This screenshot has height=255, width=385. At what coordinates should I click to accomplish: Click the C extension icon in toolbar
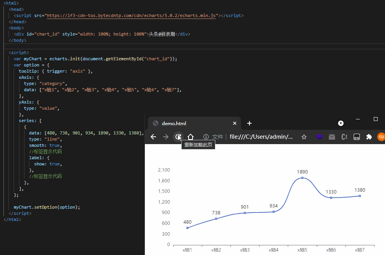pyautogui.click(x=344, y=137)
